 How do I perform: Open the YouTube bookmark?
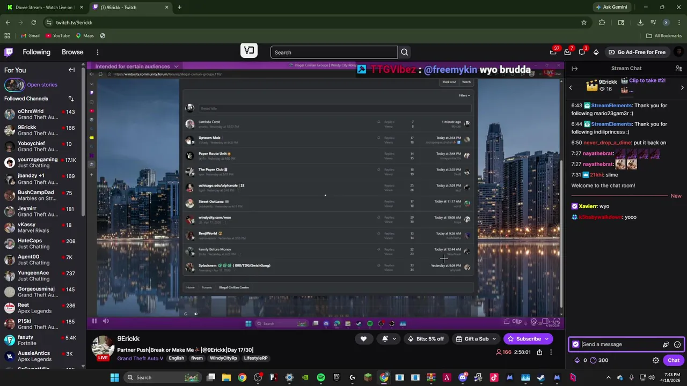coord(57,35)
